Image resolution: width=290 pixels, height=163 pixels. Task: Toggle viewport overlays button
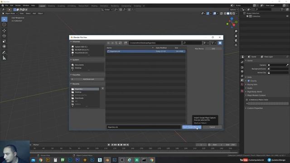(214, 14)
